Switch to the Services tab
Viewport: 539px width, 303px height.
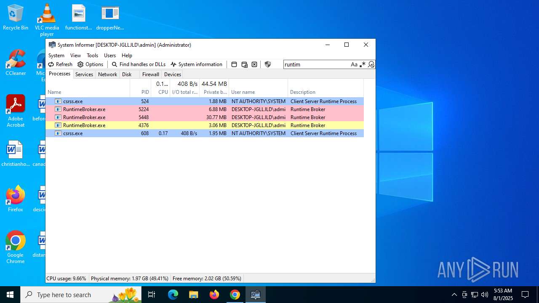click(x=84, y=74)
